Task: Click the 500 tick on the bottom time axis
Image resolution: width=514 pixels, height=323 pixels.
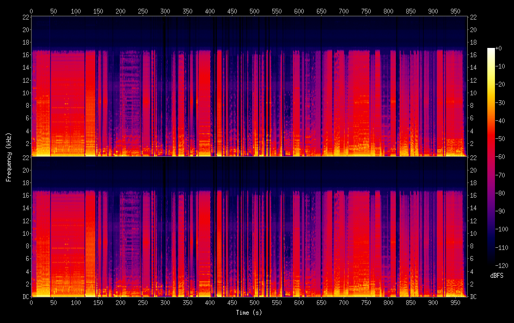Action: 254,302
